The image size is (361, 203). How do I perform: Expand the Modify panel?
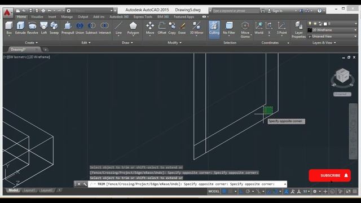174,43
